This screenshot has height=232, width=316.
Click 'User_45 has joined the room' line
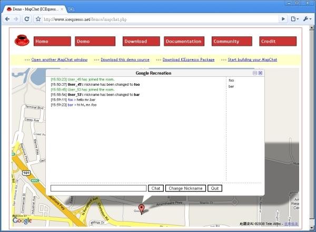coord(83,79)
